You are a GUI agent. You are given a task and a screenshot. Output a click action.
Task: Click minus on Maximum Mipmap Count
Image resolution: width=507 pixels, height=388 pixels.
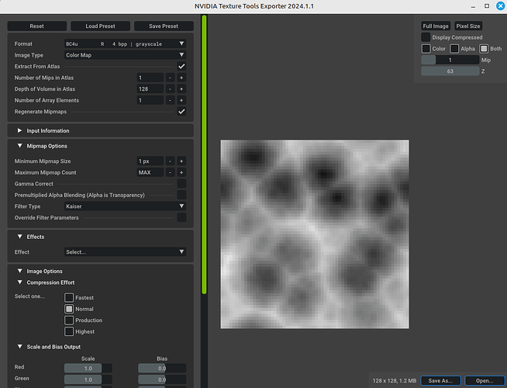[x=170, y=172]
